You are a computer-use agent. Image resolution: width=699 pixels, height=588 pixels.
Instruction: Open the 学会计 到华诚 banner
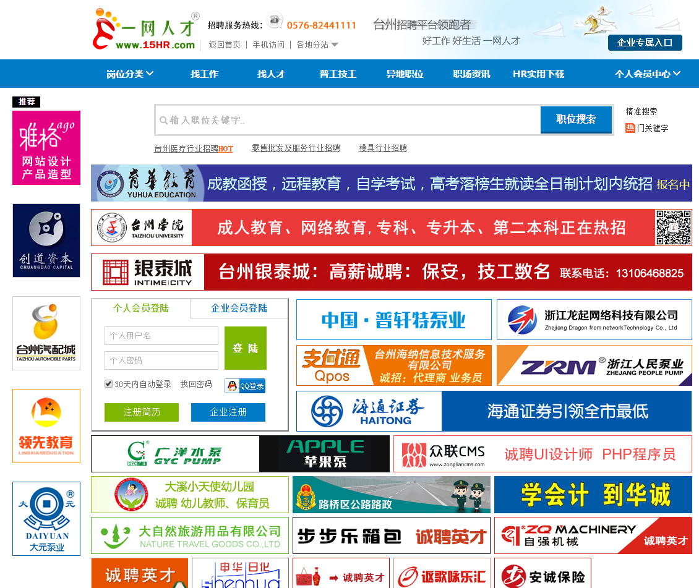point(593,495)
